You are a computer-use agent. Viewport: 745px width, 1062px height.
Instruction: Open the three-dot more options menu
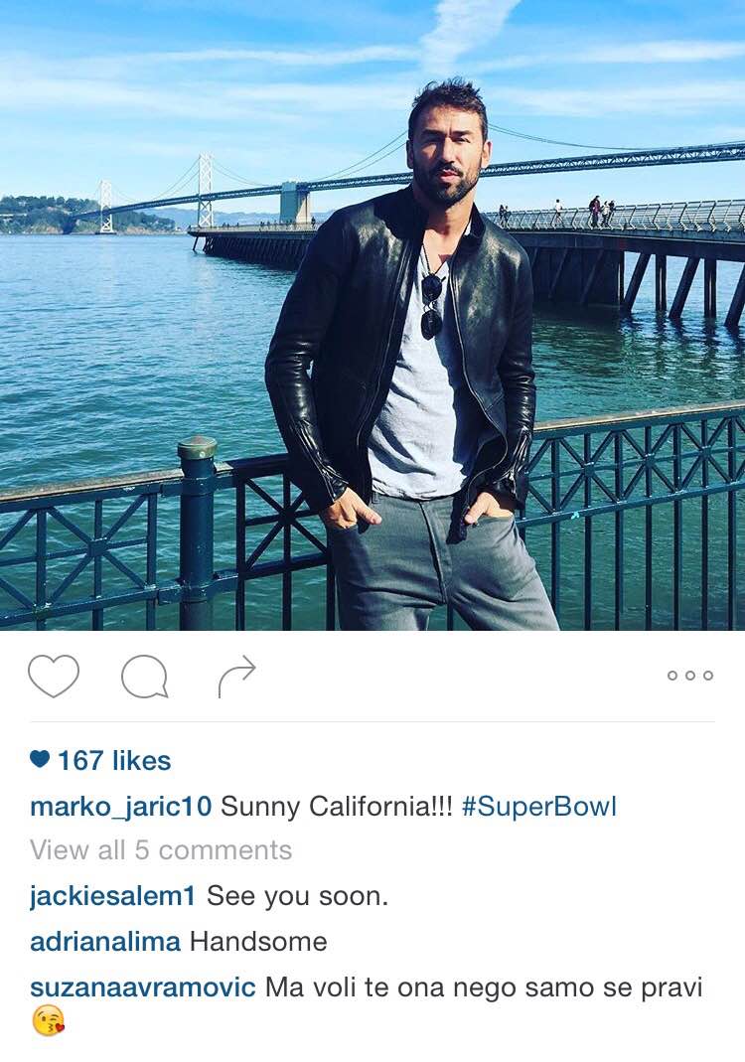point(690,676)
